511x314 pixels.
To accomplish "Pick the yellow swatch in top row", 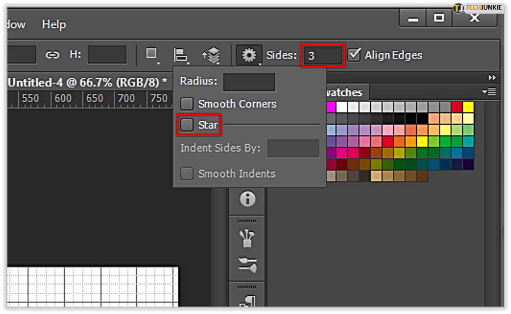I will [468, 107].
